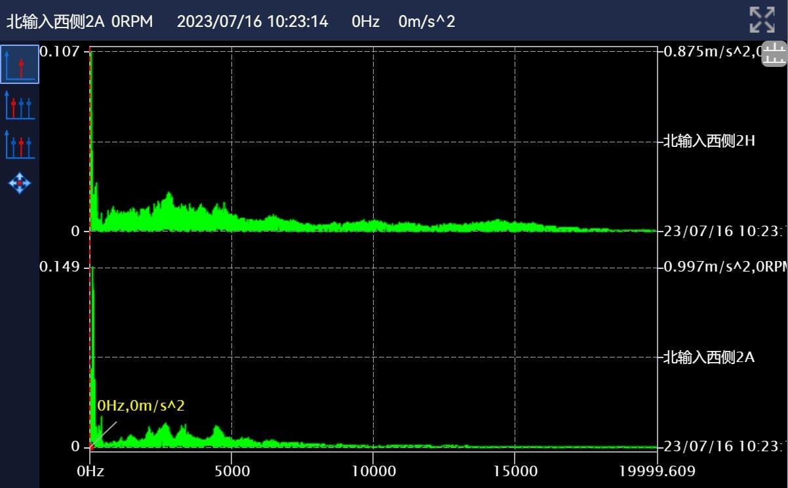
Task: Click the 5000 tick on frequency axis
Action: tap(231, 471)
